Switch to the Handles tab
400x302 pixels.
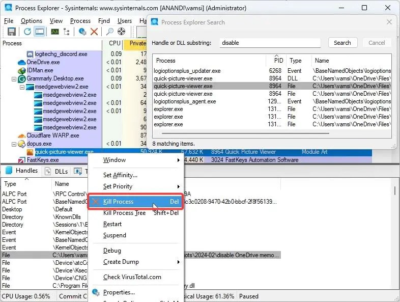22,171
